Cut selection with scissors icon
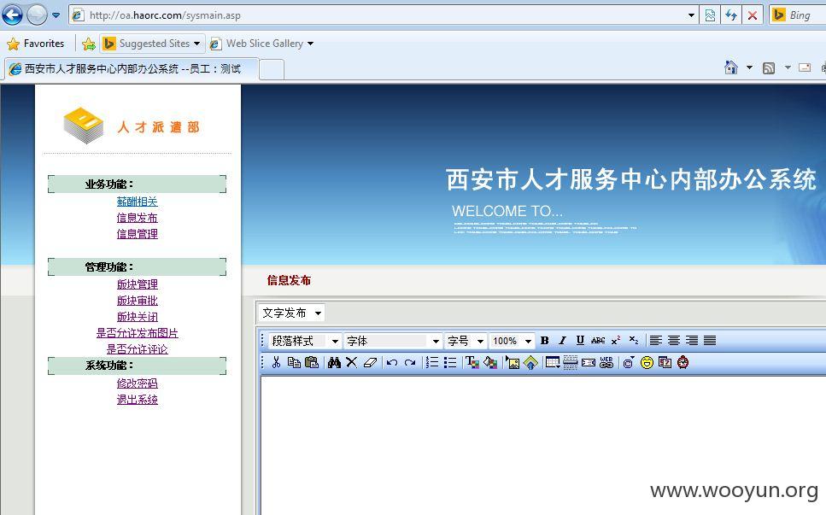 click(x=276, y=362)
